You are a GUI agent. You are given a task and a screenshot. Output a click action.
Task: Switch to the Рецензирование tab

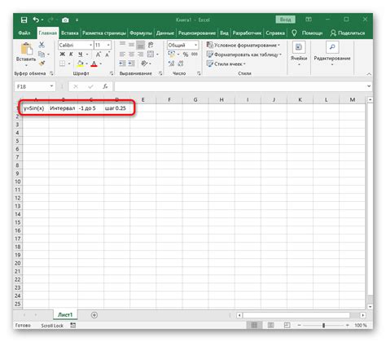[197, 33]
